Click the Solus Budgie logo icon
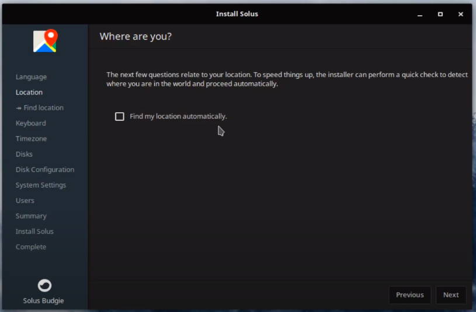This screenshot has width=476, height=312. [x=44, y=285]
